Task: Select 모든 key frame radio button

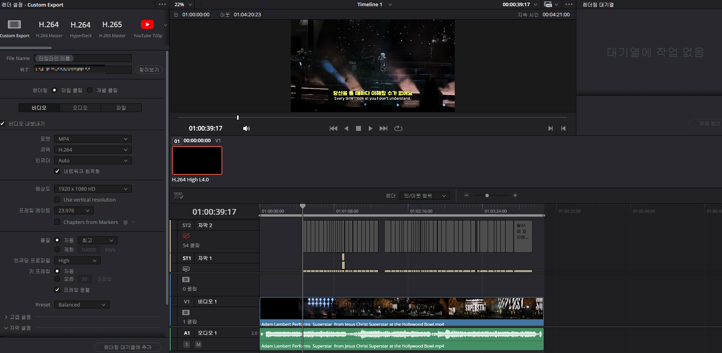Action: pyautogui.click(x=57, y=279)
